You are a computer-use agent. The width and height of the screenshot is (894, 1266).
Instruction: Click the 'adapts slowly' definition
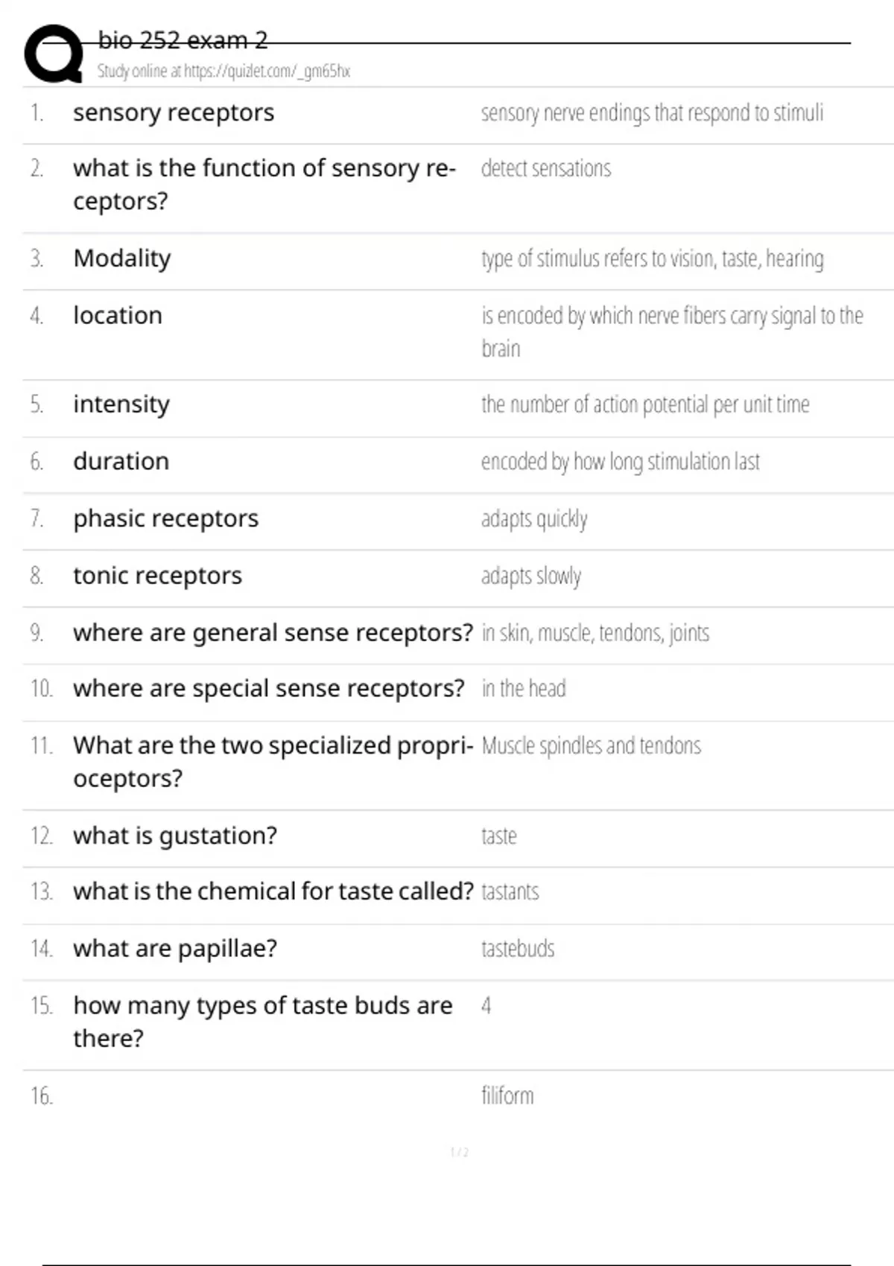click(x=531, y=576)
